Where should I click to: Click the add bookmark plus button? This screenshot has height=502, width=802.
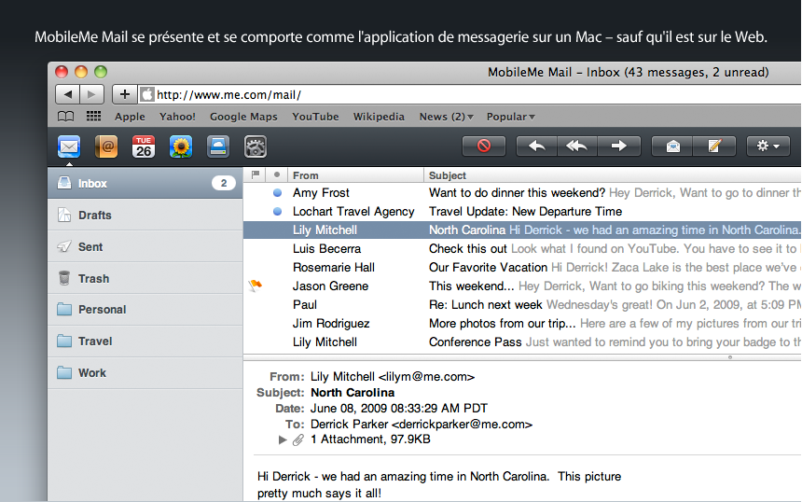[x=125, y=94]
